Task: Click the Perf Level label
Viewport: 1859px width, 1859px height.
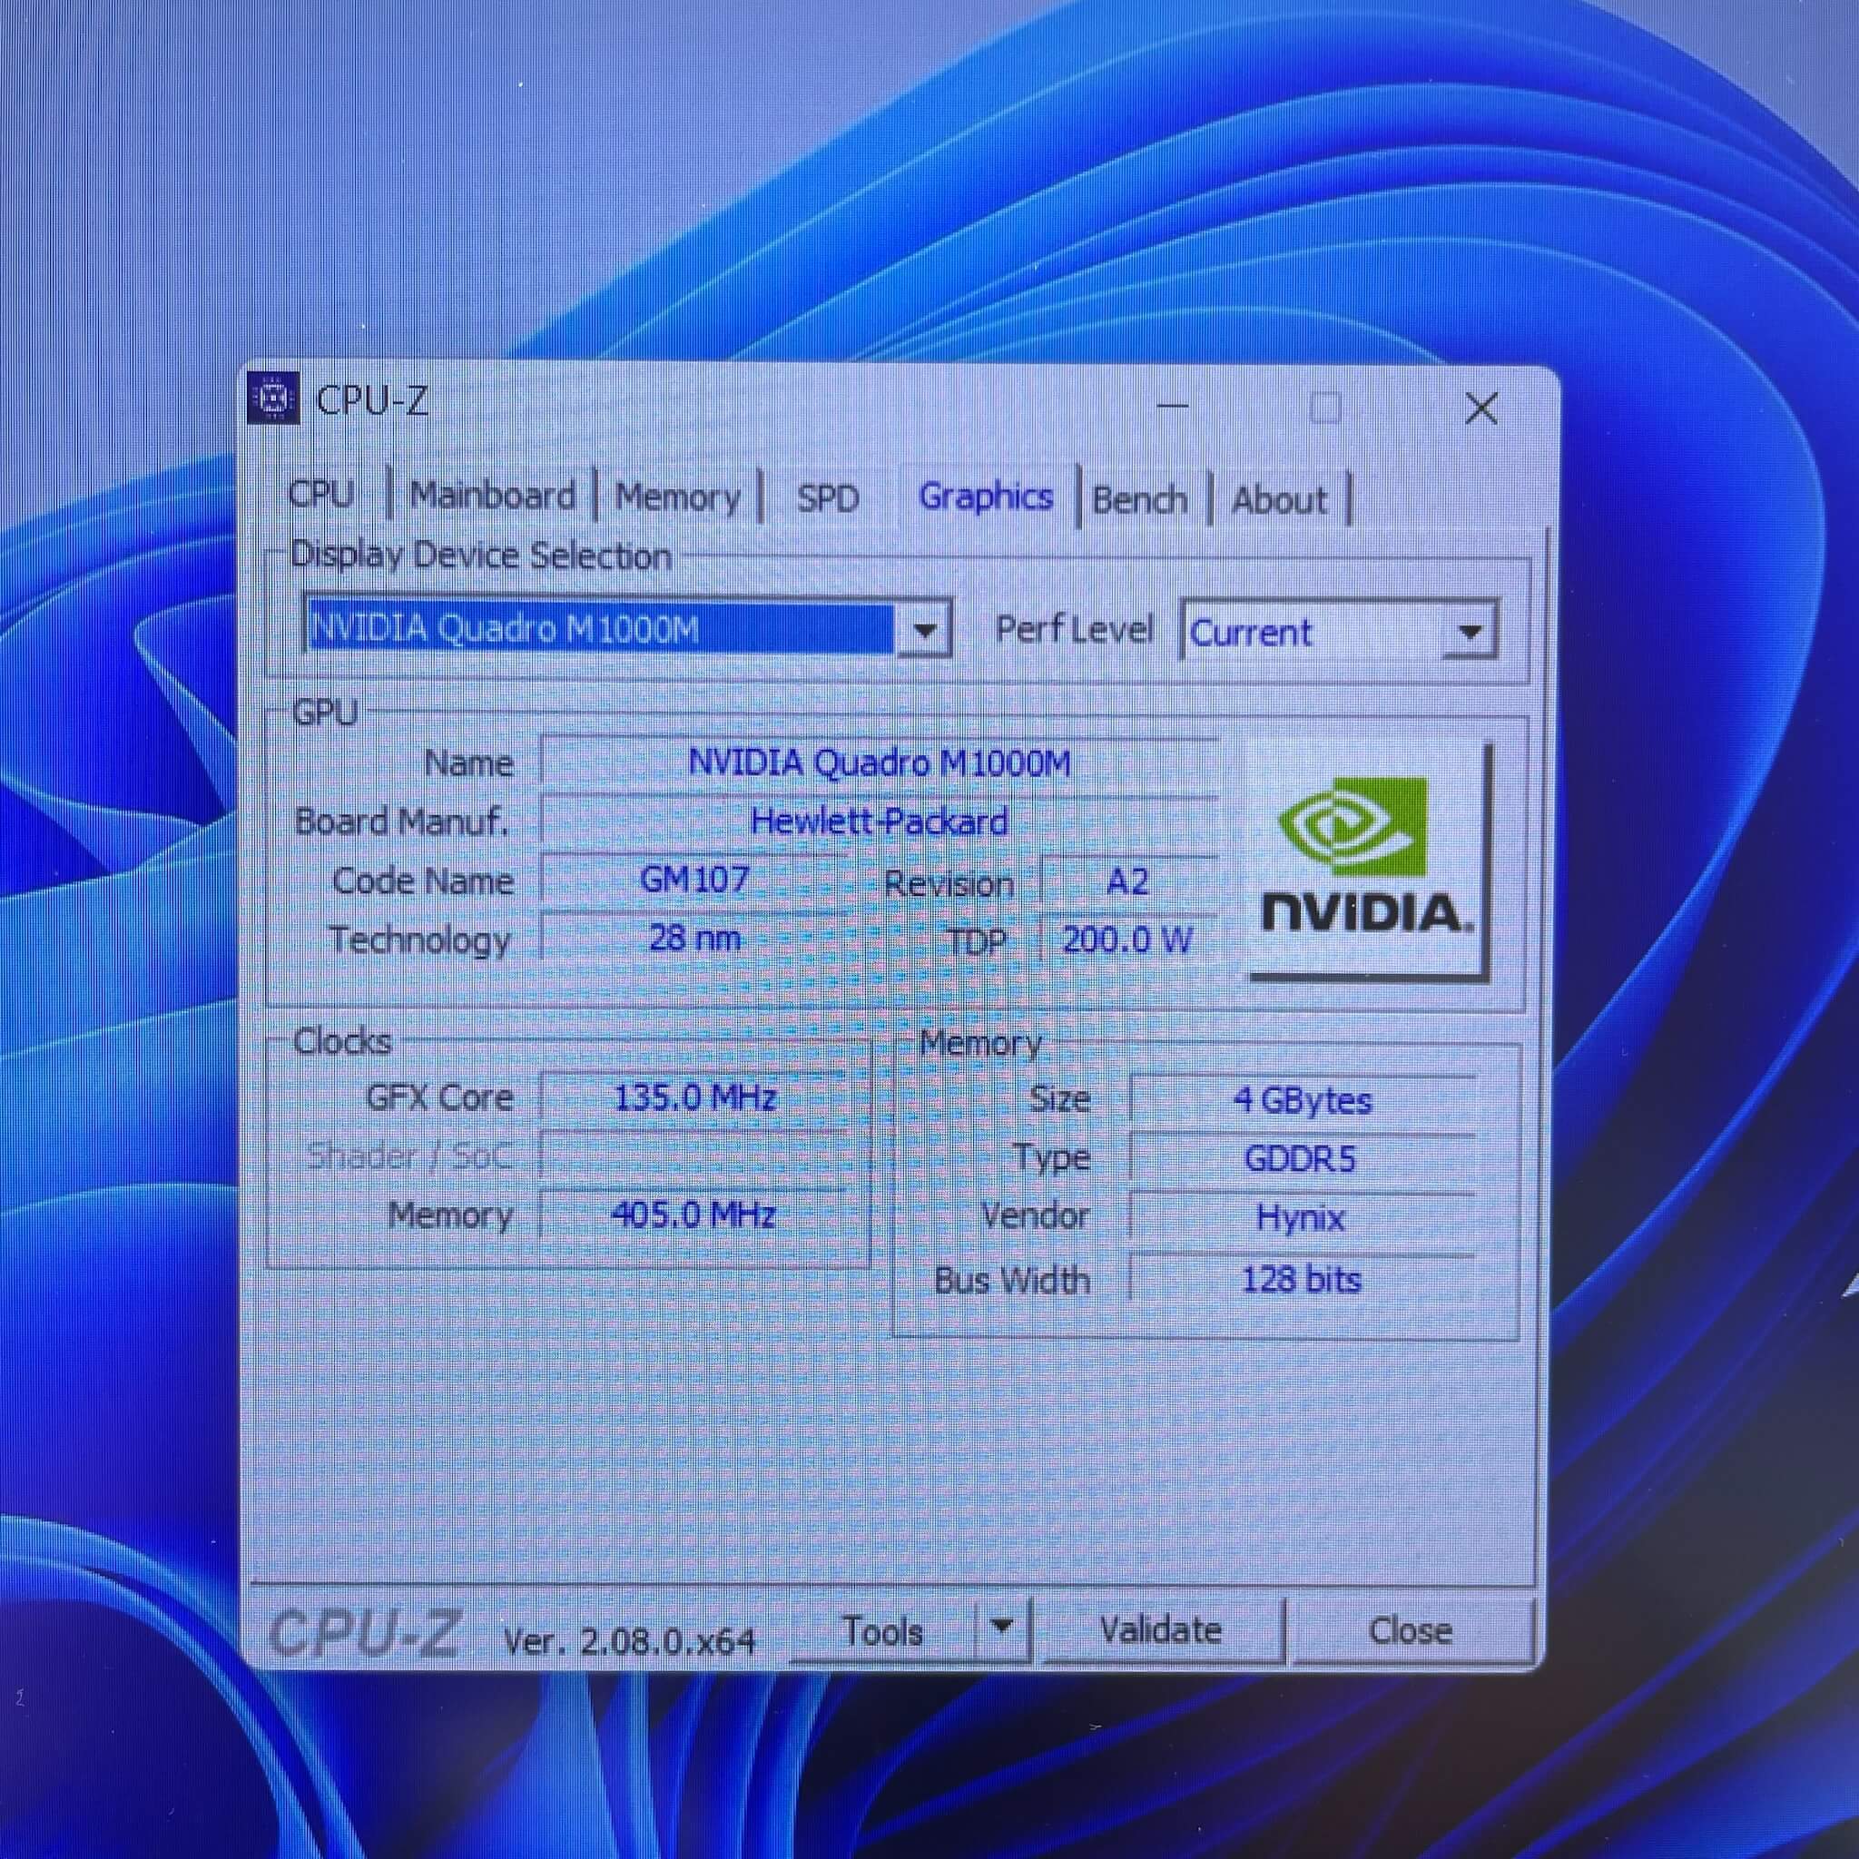Action: 1074,629
